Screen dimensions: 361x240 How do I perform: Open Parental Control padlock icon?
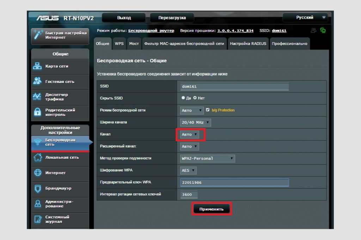37,112
